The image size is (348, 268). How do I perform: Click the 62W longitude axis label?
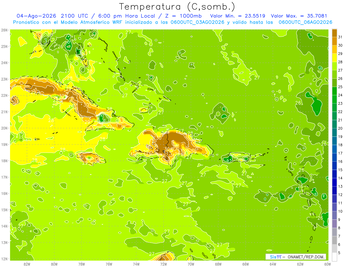click(x=300, y=264)
